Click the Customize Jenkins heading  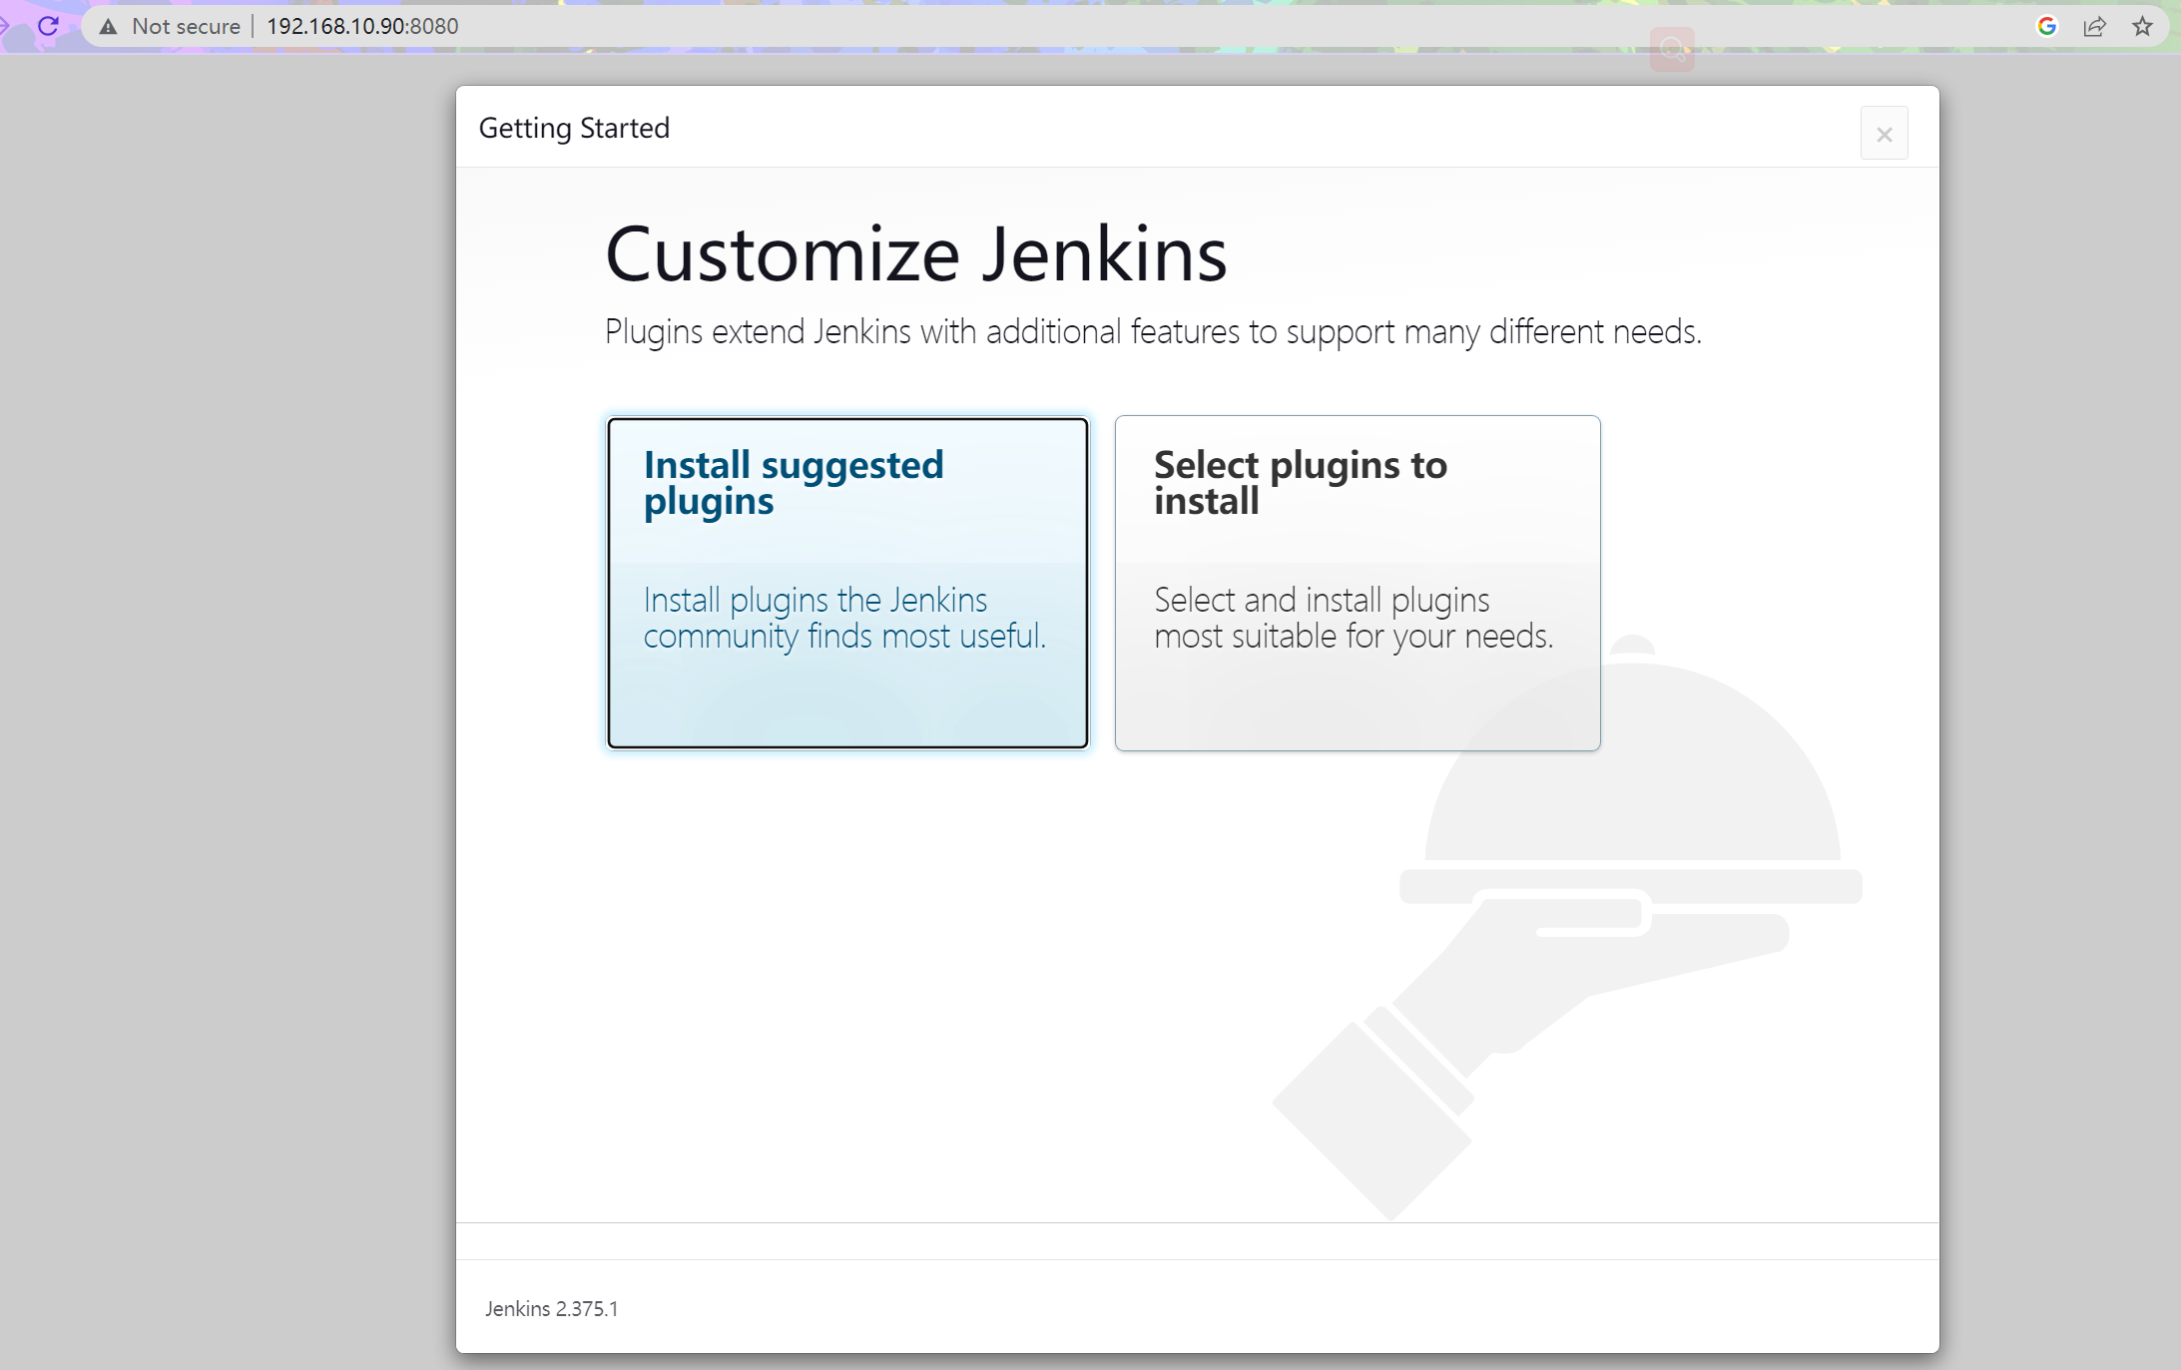[x=916, y=253]
